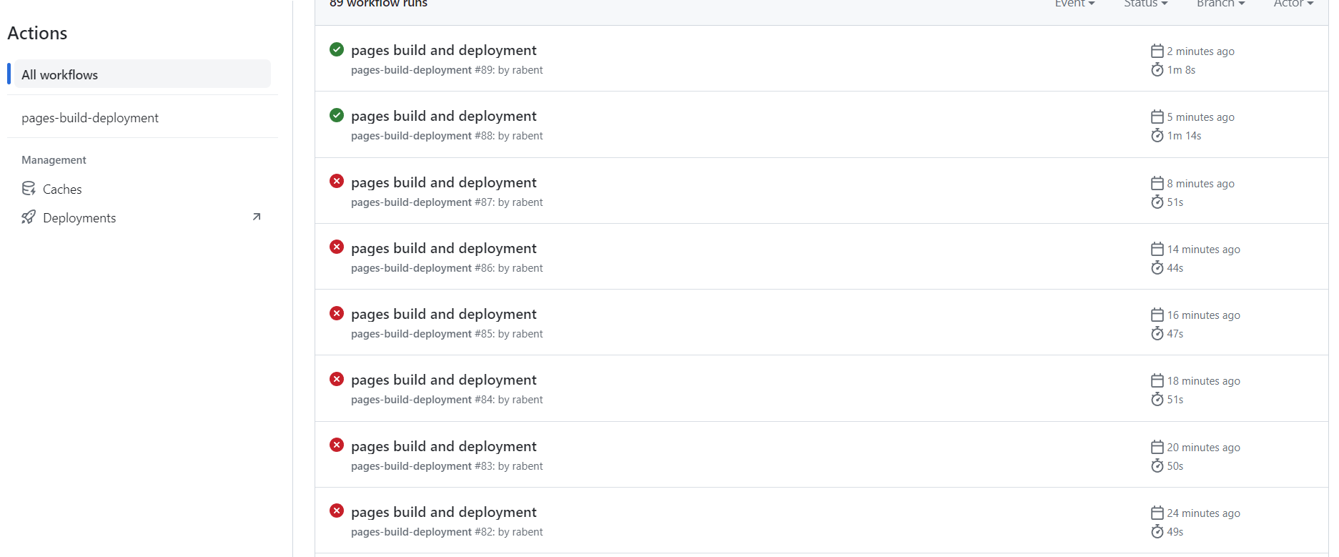Select All workflows in the sidebar
Image resolution: width=1339 pixels, height=557 pixels.
pyautogui.click(x=142, y=74)
